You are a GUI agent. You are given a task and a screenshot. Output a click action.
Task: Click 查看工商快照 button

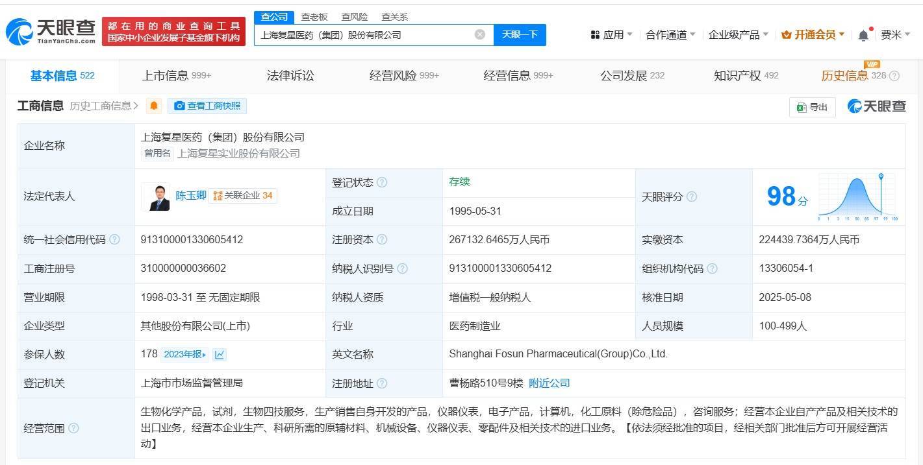(x=207, y=106)
